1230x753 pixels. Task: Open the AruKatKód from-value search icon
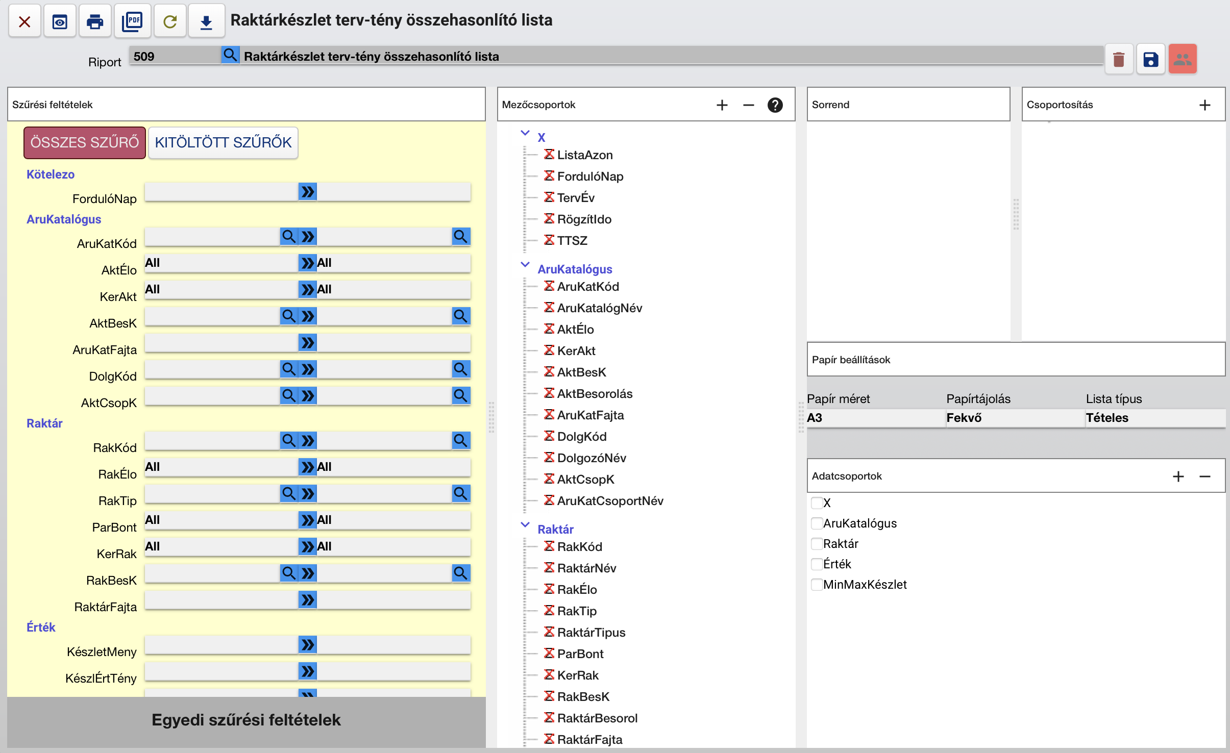click(x=289, y=236)
